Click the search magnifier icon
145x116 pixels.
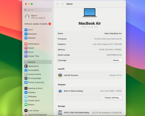(x=25, y=10)
